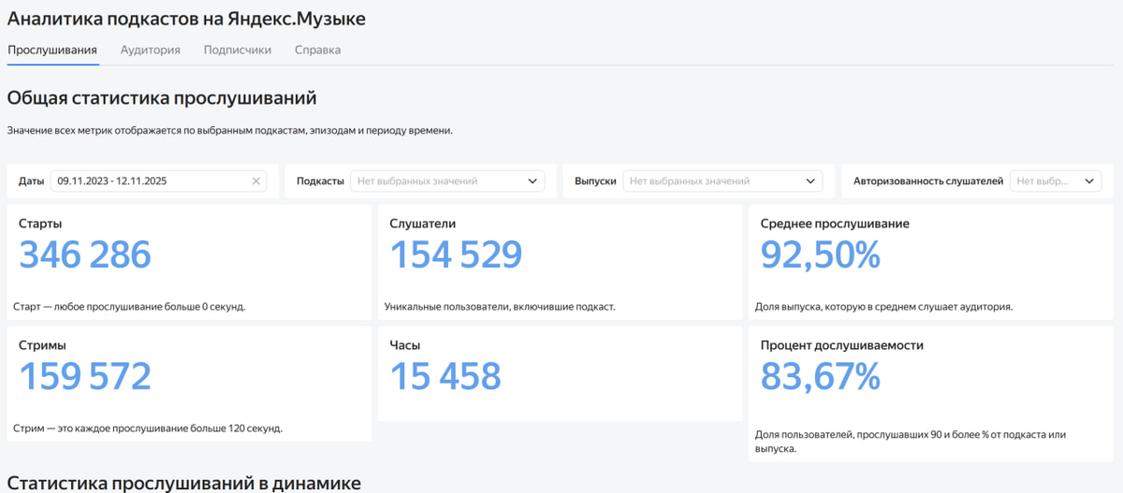
Task: Select the Авторизованность слушателей filter label
Action: tap(928, 181)
